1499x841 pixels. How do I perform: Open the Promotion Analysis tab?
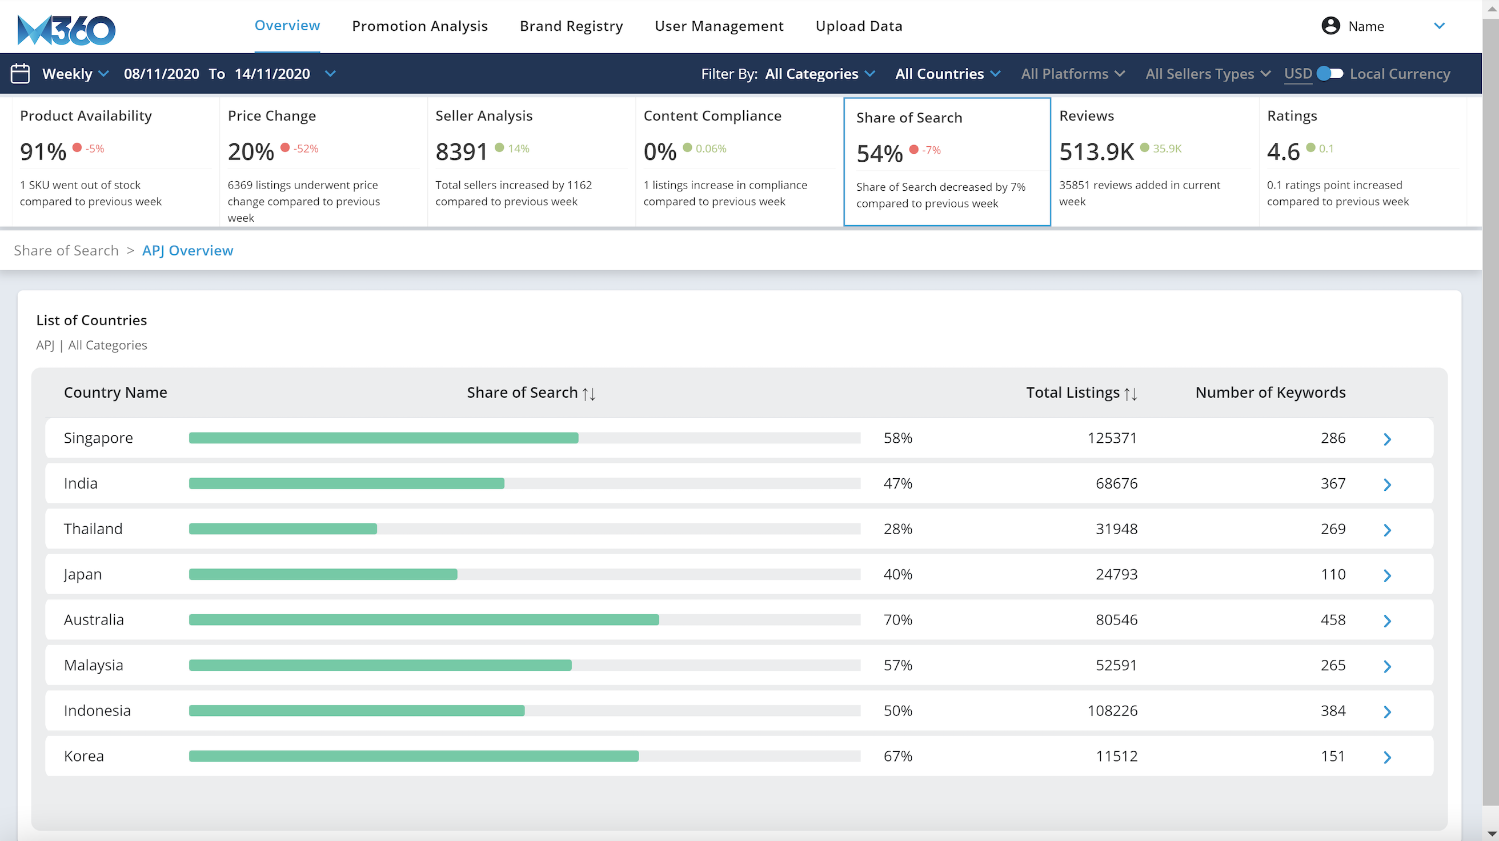(419, 26)
